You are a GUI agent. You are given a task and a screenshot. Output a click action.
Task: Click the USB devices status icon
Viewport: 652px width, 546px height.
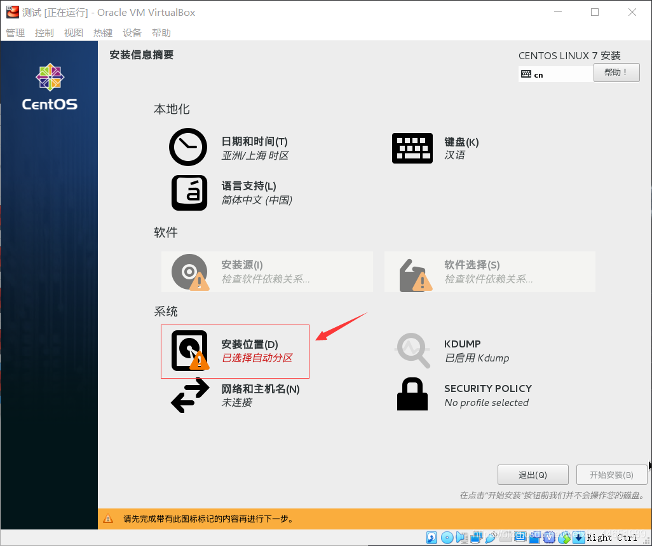click(x=490, y=538)
